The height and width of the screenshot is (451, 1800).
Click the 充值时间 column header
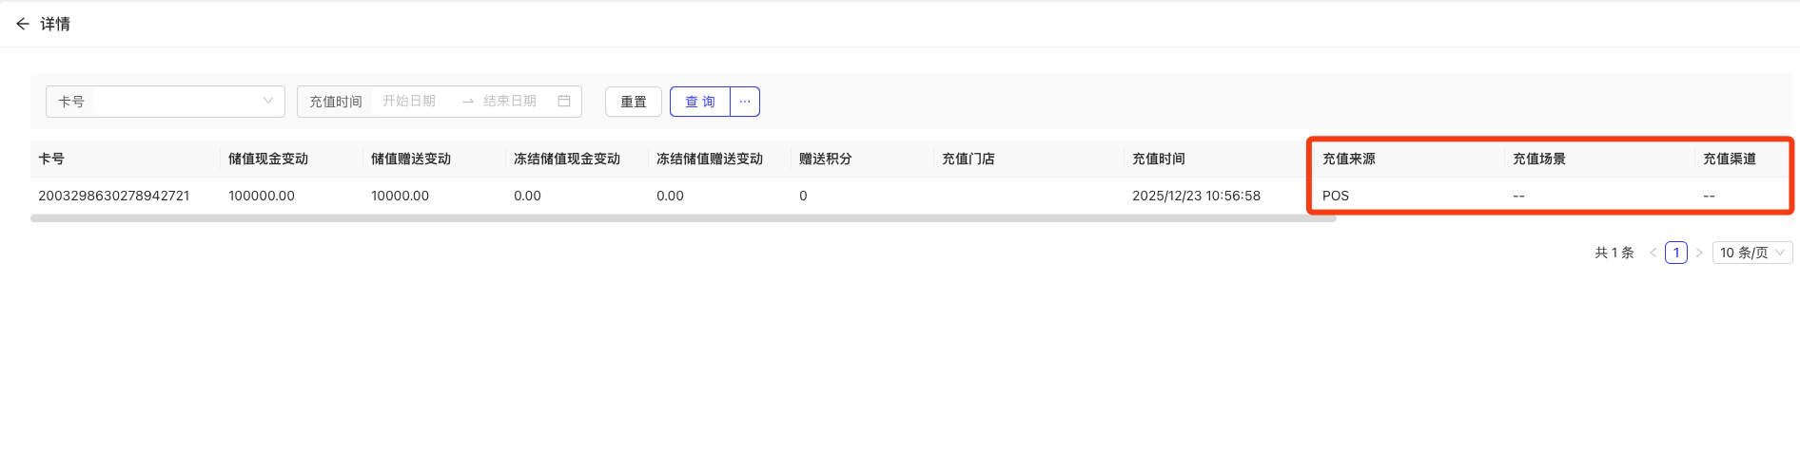pyautogui.click(x=1159, y=159)
